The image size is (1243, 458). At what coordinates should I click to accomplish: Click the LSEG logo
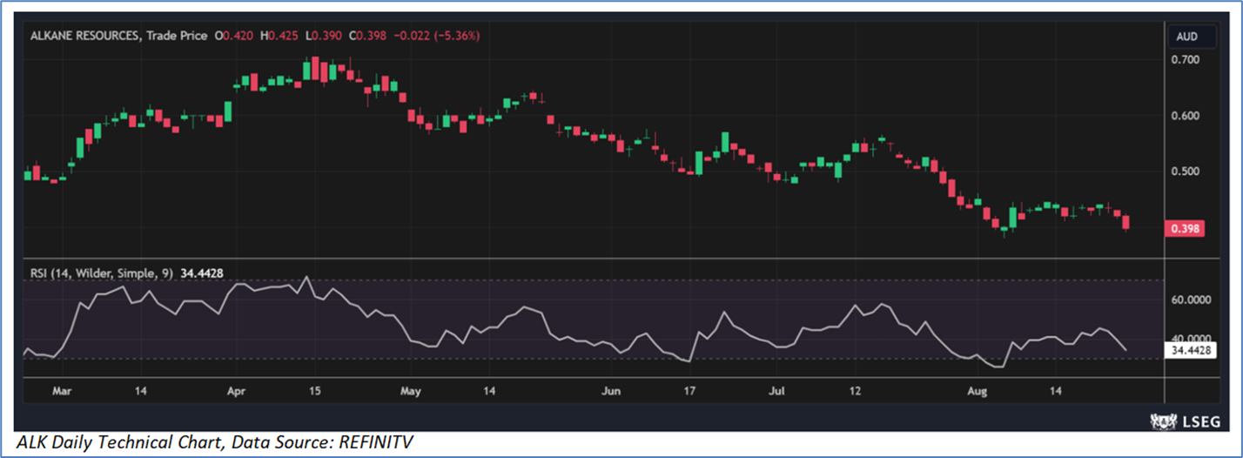tap(1186, 421)
